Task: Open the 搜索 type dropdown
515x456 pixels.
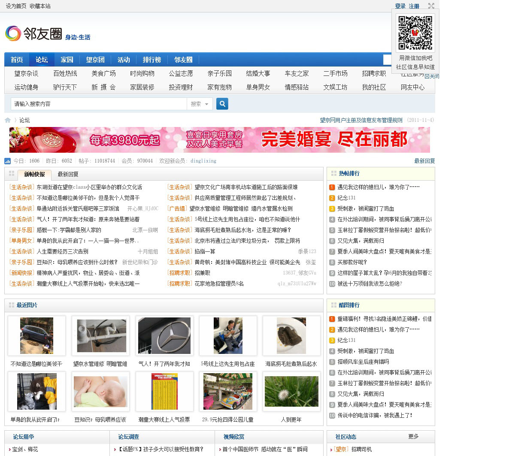Action: 200,104
